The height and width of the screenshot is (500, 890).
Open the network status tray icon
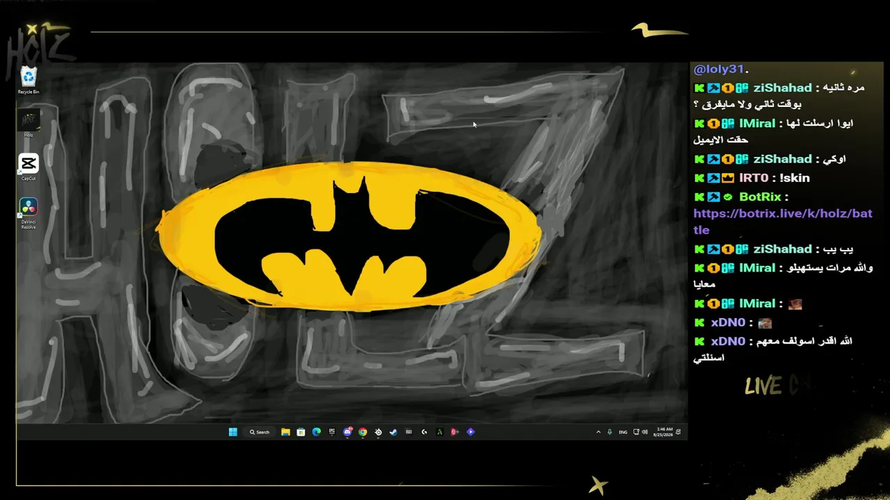pos(636,432)
